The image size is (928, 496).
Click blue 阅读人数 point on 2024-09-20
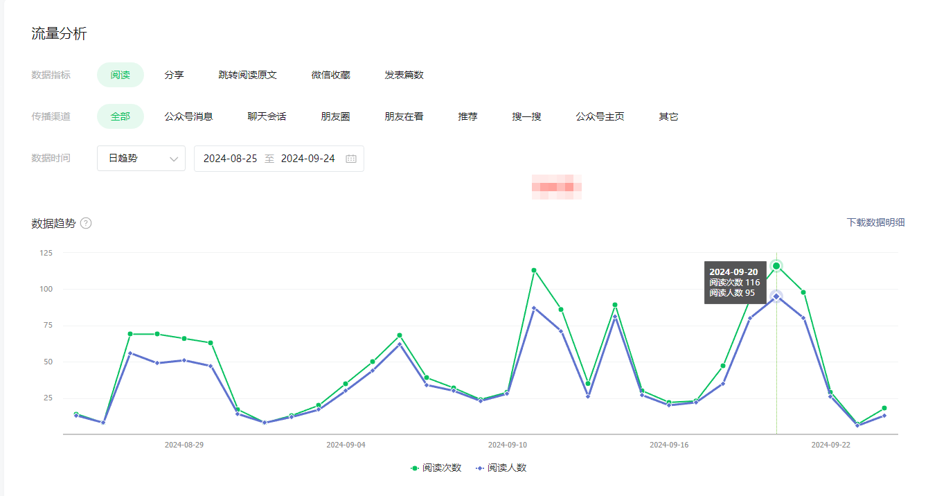click(776, 296)
